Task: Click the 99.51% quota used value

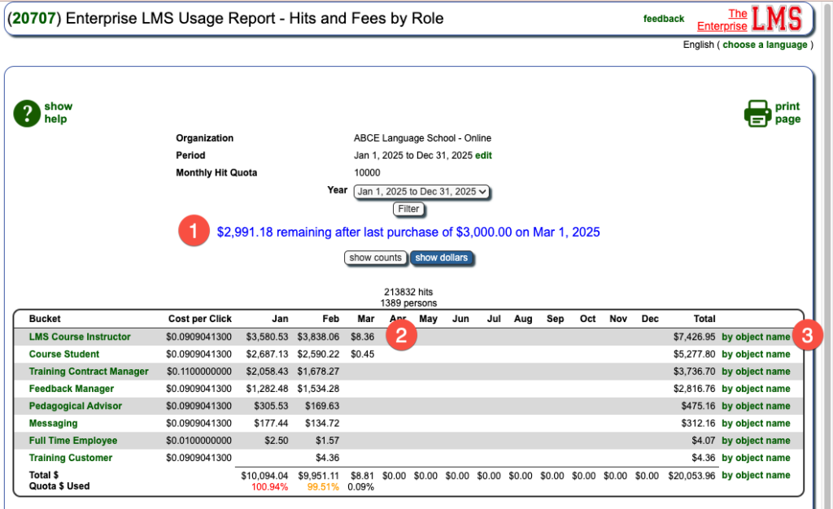Action: (323, 487)
